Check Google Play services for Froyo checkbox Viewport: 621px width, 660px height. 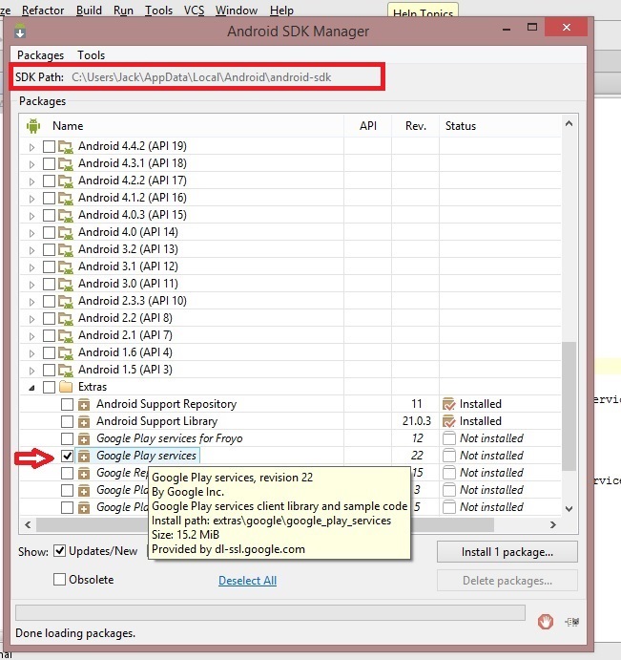(x=68, y=438)
